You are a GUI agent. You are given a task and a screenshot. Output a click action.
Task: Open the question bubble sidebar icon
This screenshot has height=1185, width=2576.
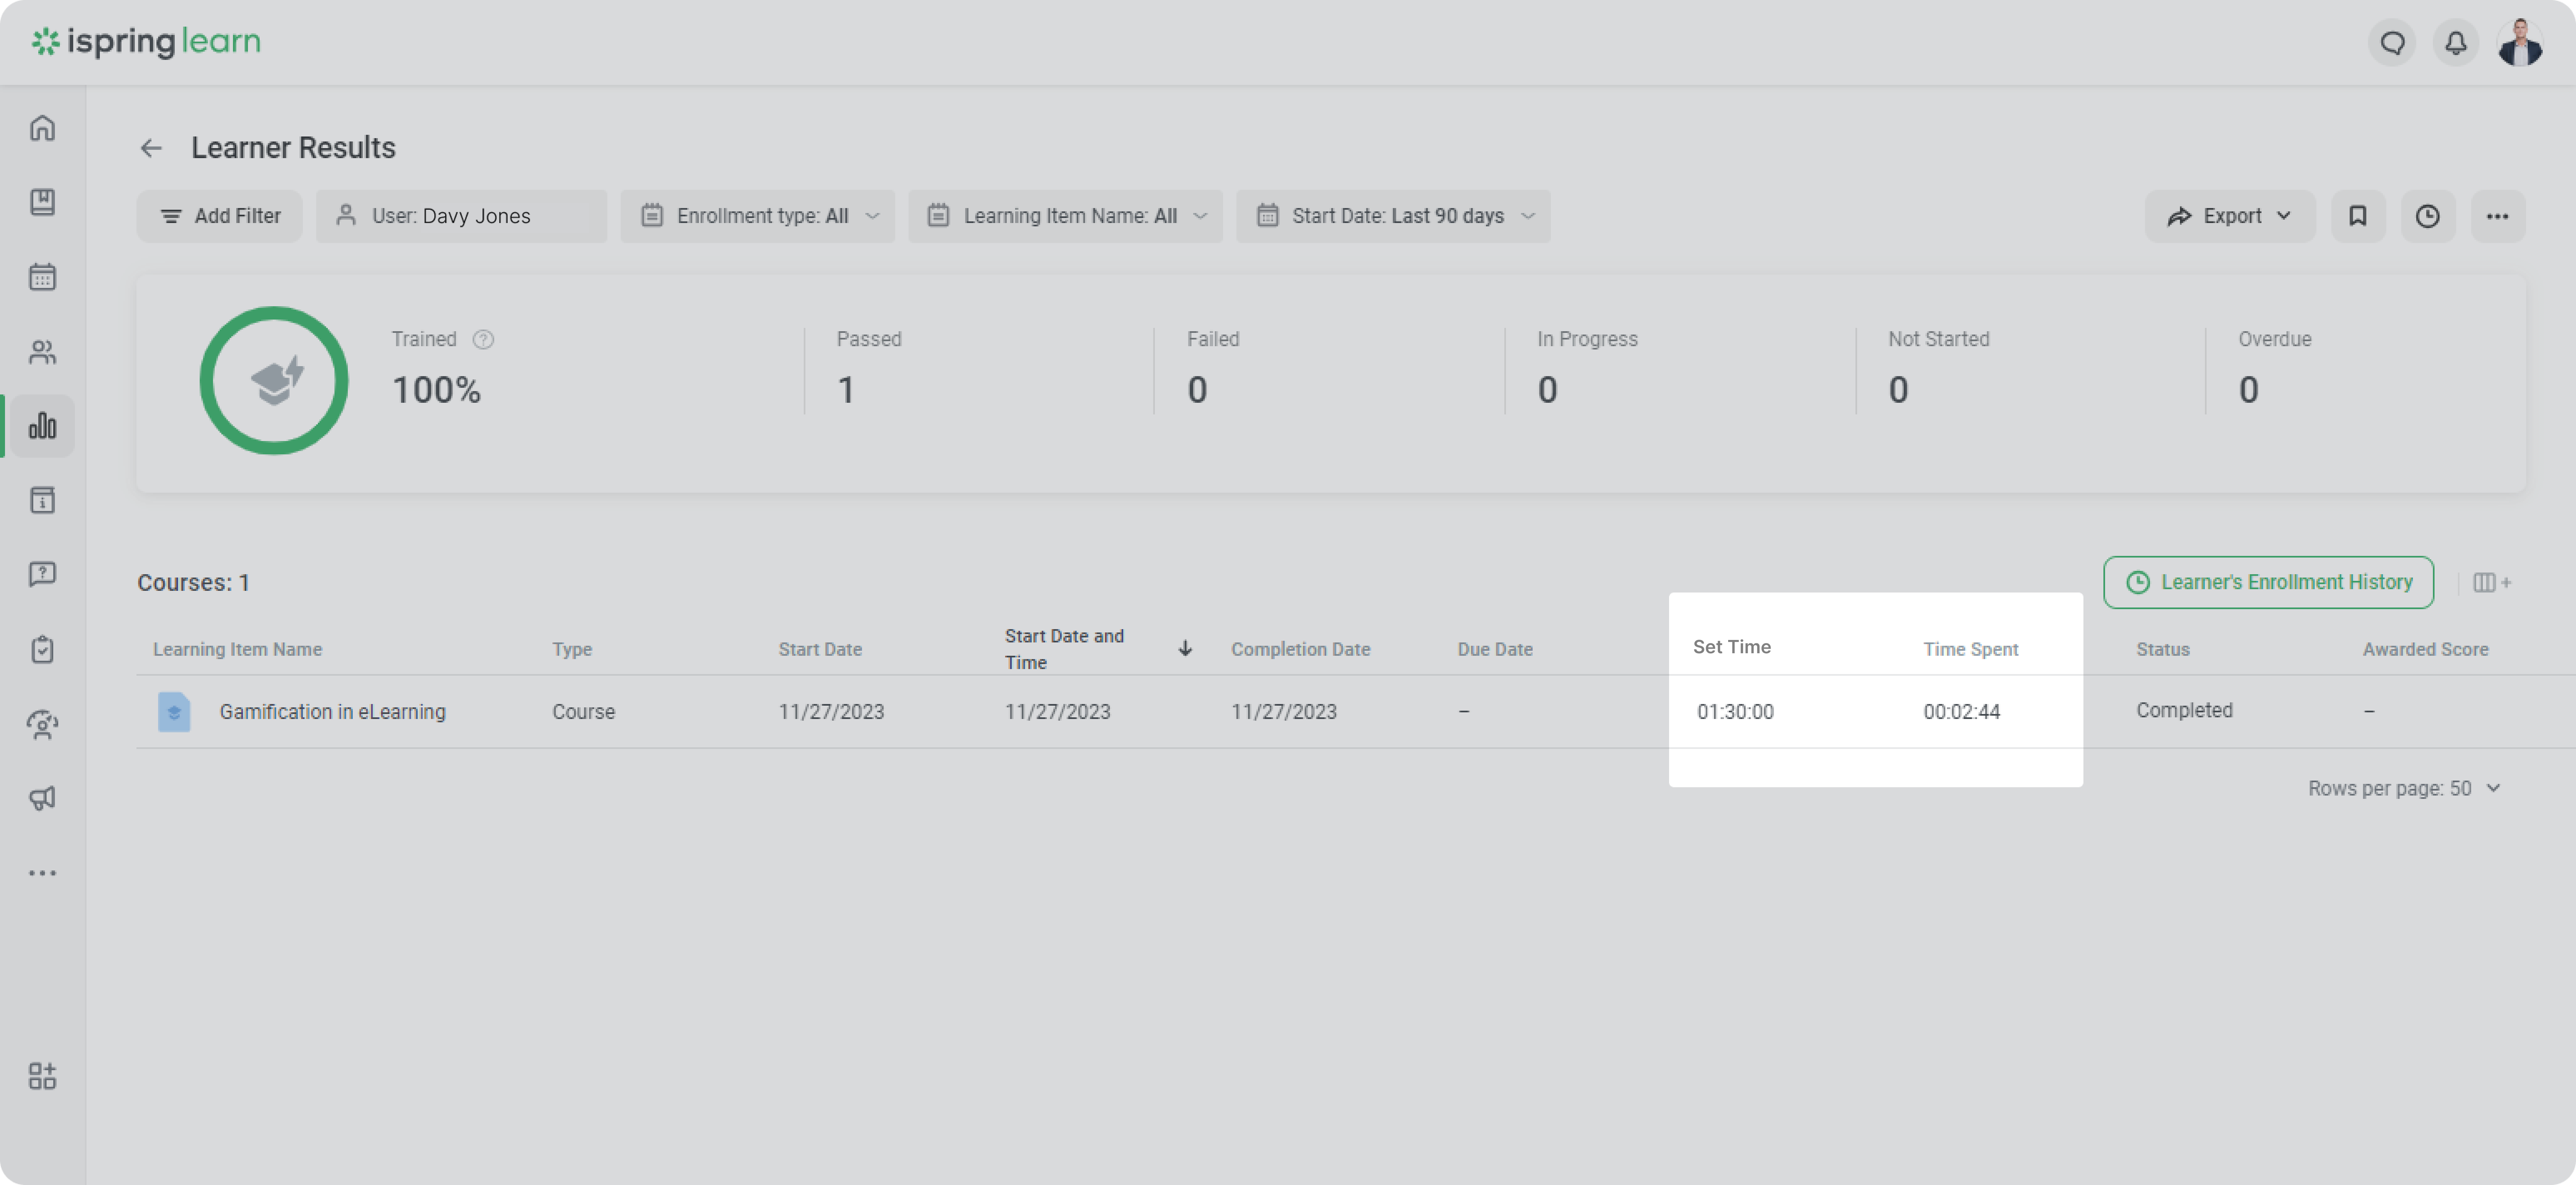point(42,574)
